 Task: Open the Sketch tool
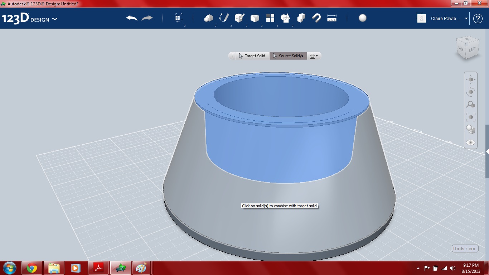[x=224, y=18]
